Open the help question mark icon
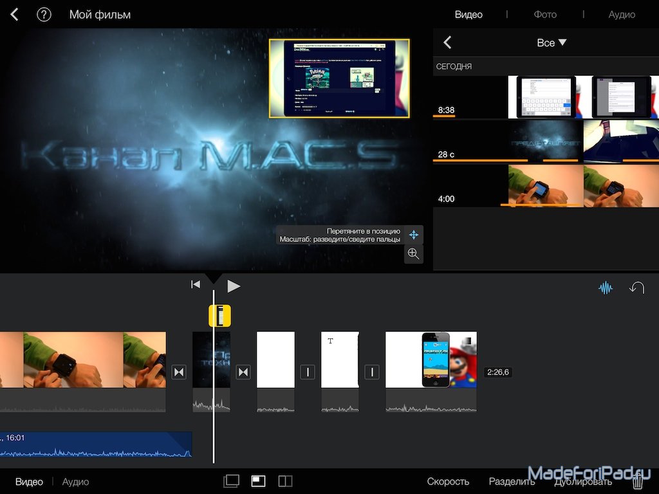 pyautogui.click(x=44, y=15)
